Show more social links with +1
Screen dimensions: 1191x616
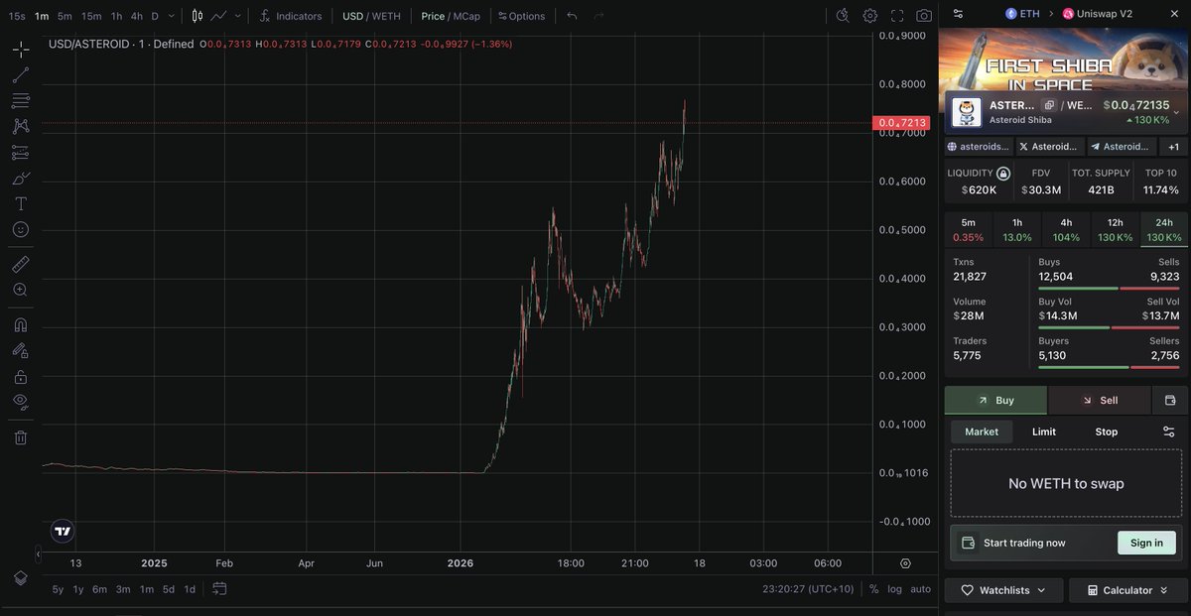coord(1173,147)
